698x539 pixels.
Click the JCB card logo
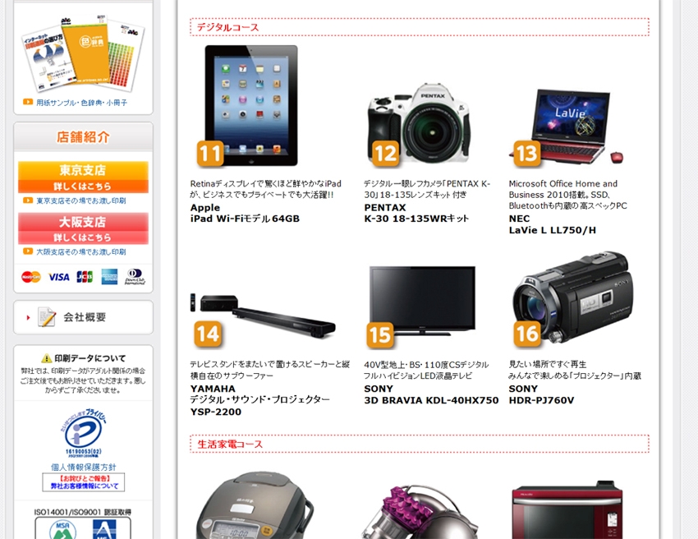click(85, 277)
